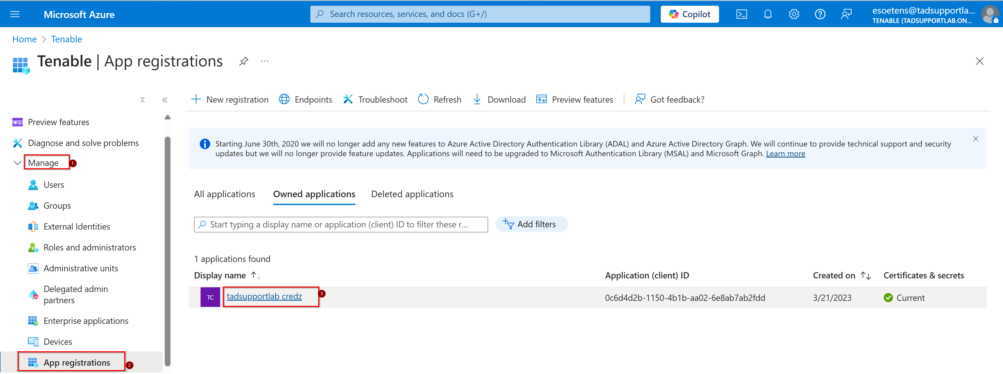
Task: Sort by Display name arrows
Action: point(256,276)
